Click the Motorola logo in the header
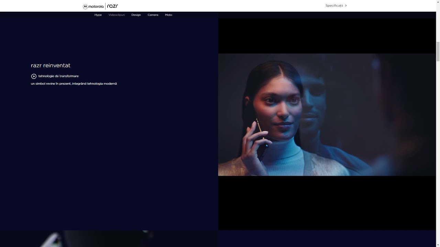Image resolution: width=440 pixels, height=247 pixels. 93,6
